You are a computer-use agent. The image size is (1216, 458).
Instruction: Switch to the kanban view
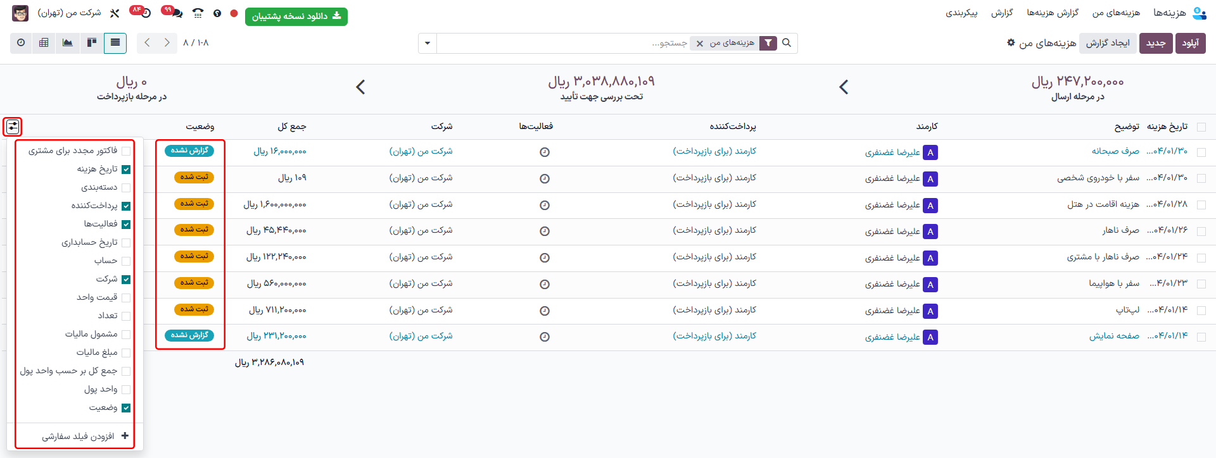[92, 43]
